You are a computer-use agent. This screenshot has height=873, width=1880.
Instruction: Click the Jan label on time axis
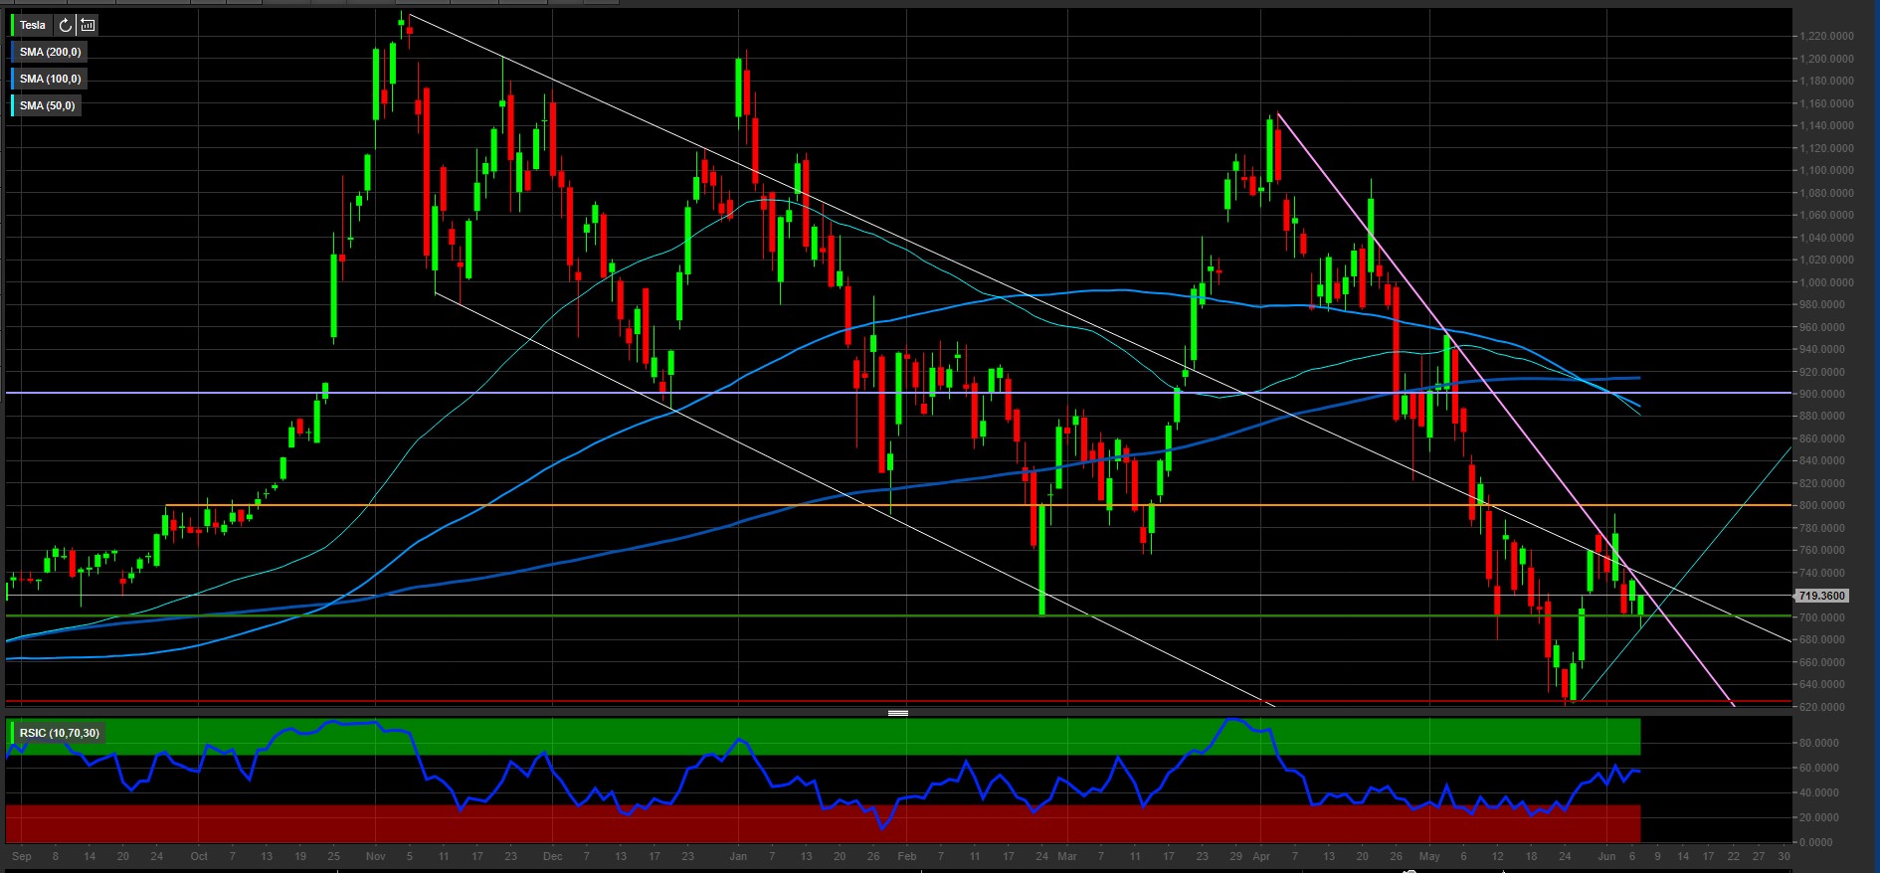point(737,856)
